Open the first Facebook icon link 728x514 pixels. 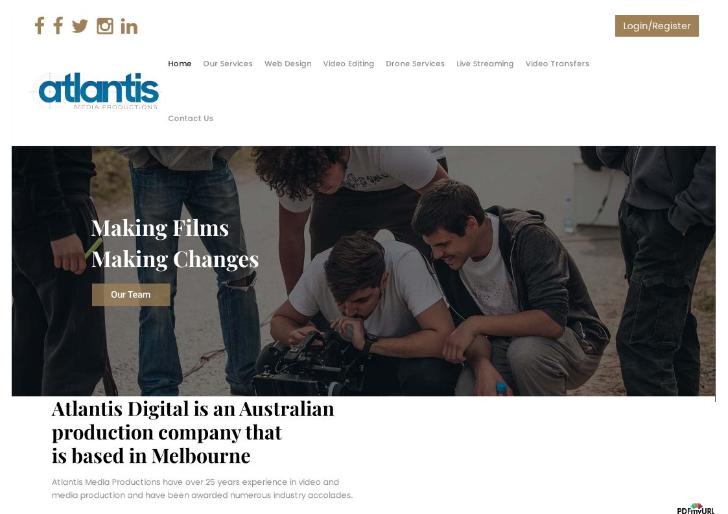coord(40,26)
